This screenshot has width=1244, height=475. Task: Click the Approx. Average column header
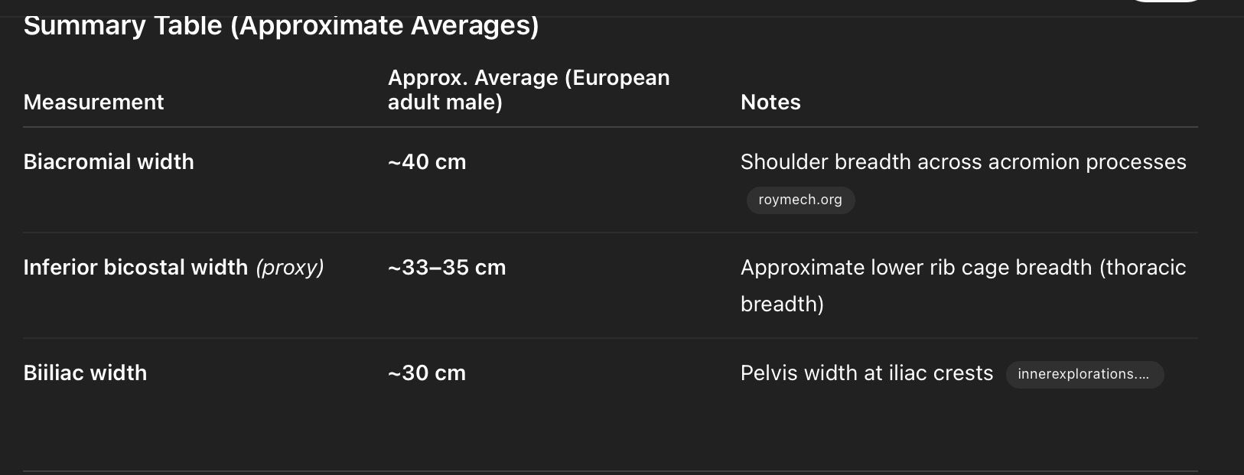[x=528, y=89]
